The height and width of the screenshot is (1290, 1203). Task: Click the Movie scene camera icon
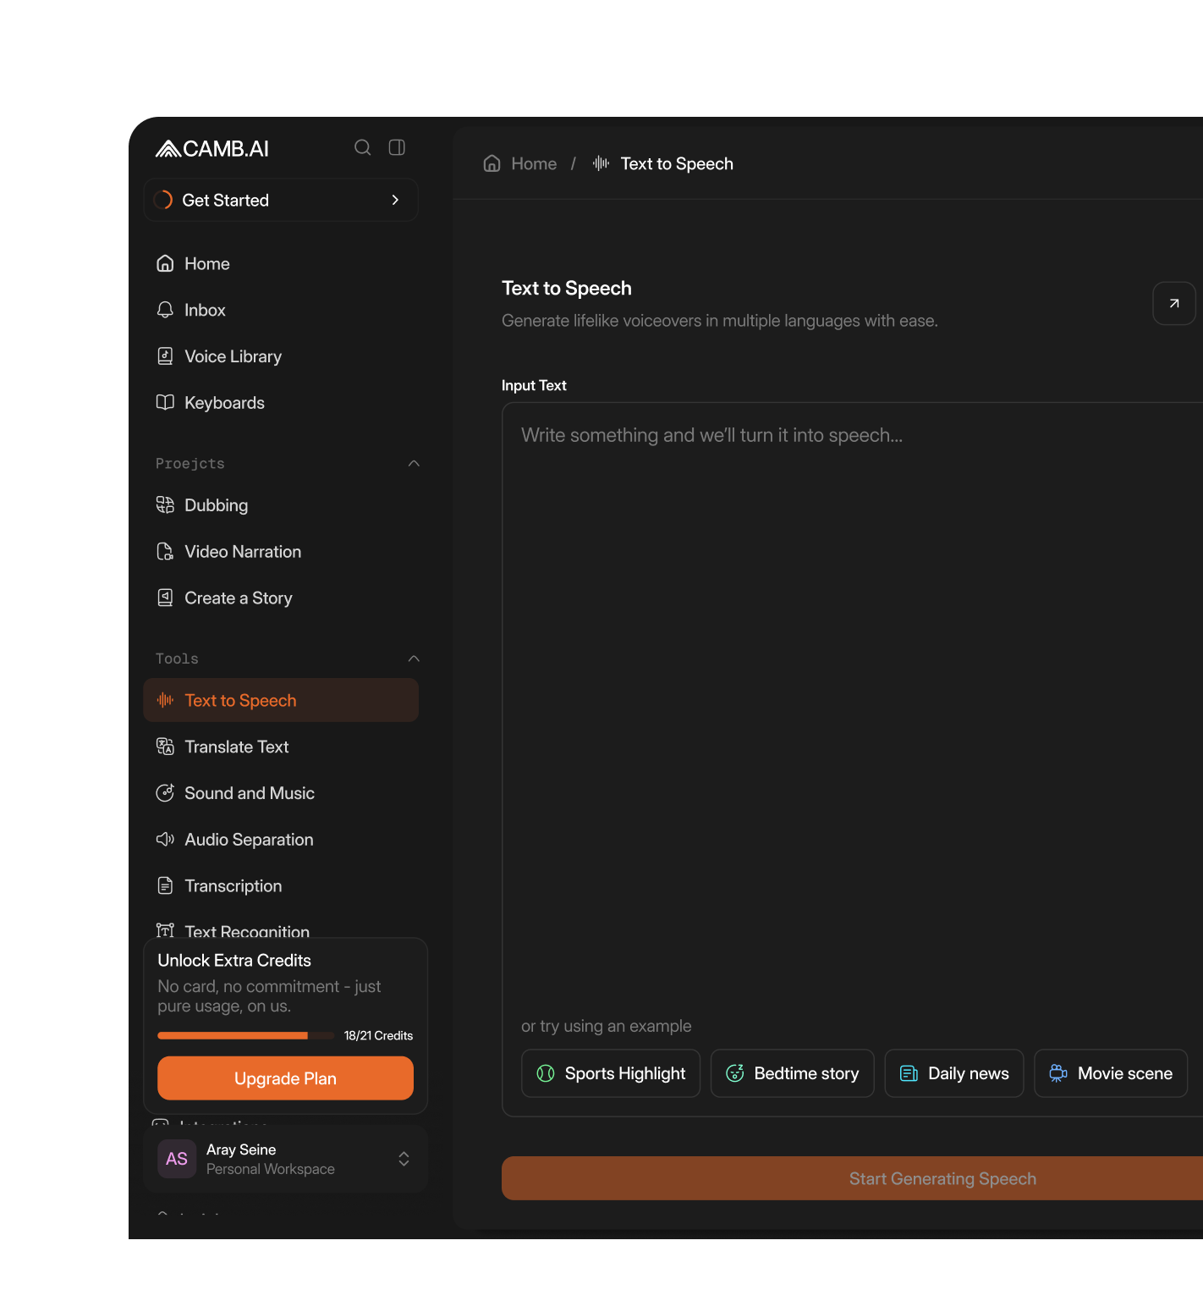[x=1058, y=1073]
